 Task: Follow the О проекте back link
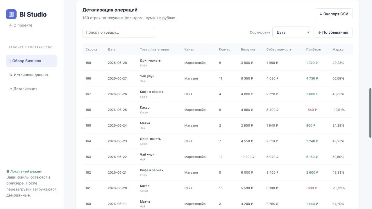tap(21, 25)
